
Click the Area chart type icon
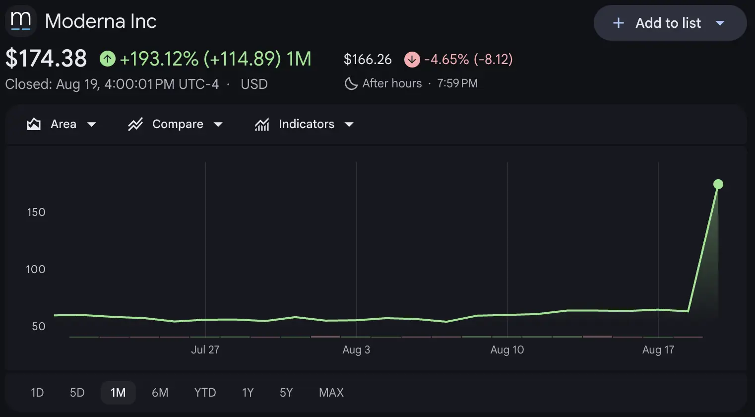pyautogui.click(x=34, y=124)
